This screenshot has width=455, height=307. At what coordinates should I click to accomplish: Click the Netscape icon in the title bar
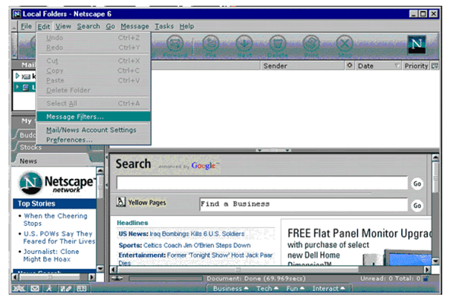[x=17, y=14]
